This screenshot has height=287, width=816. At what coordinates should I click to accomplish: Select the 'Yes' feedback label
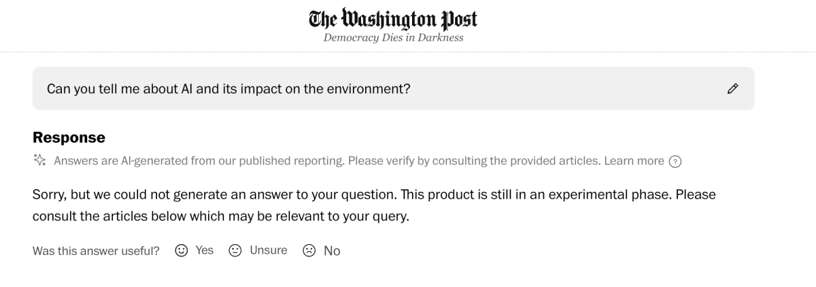pyautogui.click(x=204, y=250)
